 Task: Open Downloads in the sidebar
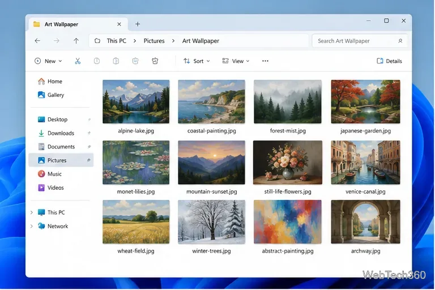[61, 133]
